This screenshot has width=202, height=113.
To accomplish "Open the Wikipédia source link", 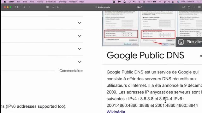I will pyautogui.click(x=116, y=112).
